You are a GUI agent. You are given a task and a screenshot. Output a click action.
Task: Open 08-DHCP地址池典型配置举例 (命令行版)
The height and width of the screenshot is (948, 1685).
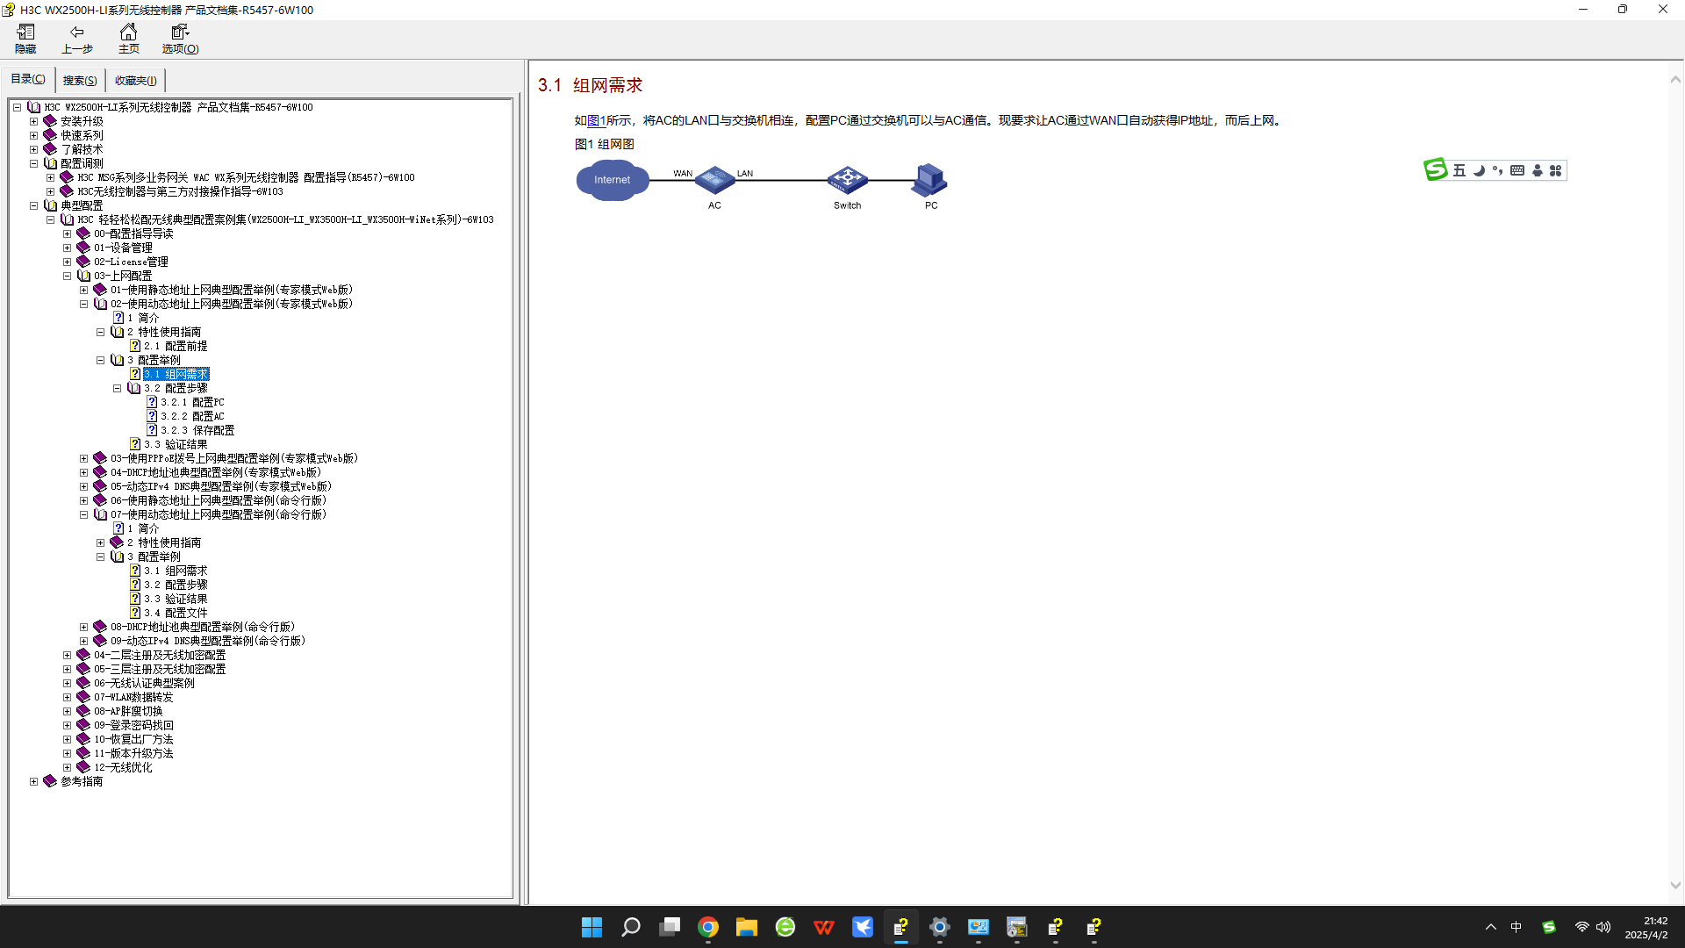[203, 627]
